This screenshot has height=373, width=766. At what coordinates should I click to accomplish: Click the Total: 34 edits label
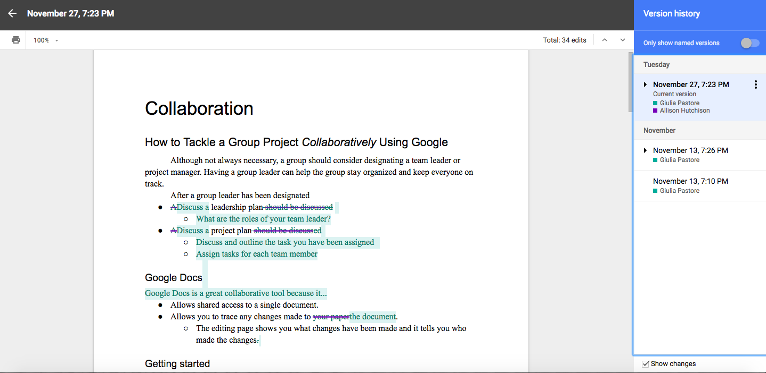(565, 40)
